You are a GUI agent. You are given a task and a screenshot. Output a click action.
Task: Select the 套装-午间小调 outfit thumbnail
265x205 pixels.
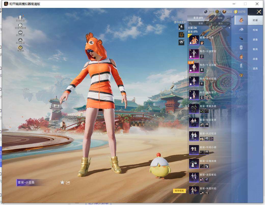click(x=194, y=150)
